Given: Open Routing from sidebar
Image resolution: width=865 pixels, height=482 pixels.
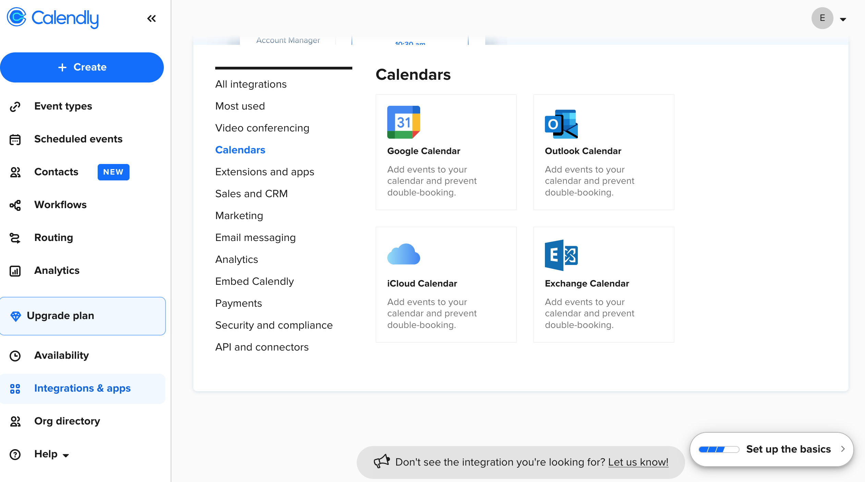Looking at the screenshot, I should coord(53,238).
